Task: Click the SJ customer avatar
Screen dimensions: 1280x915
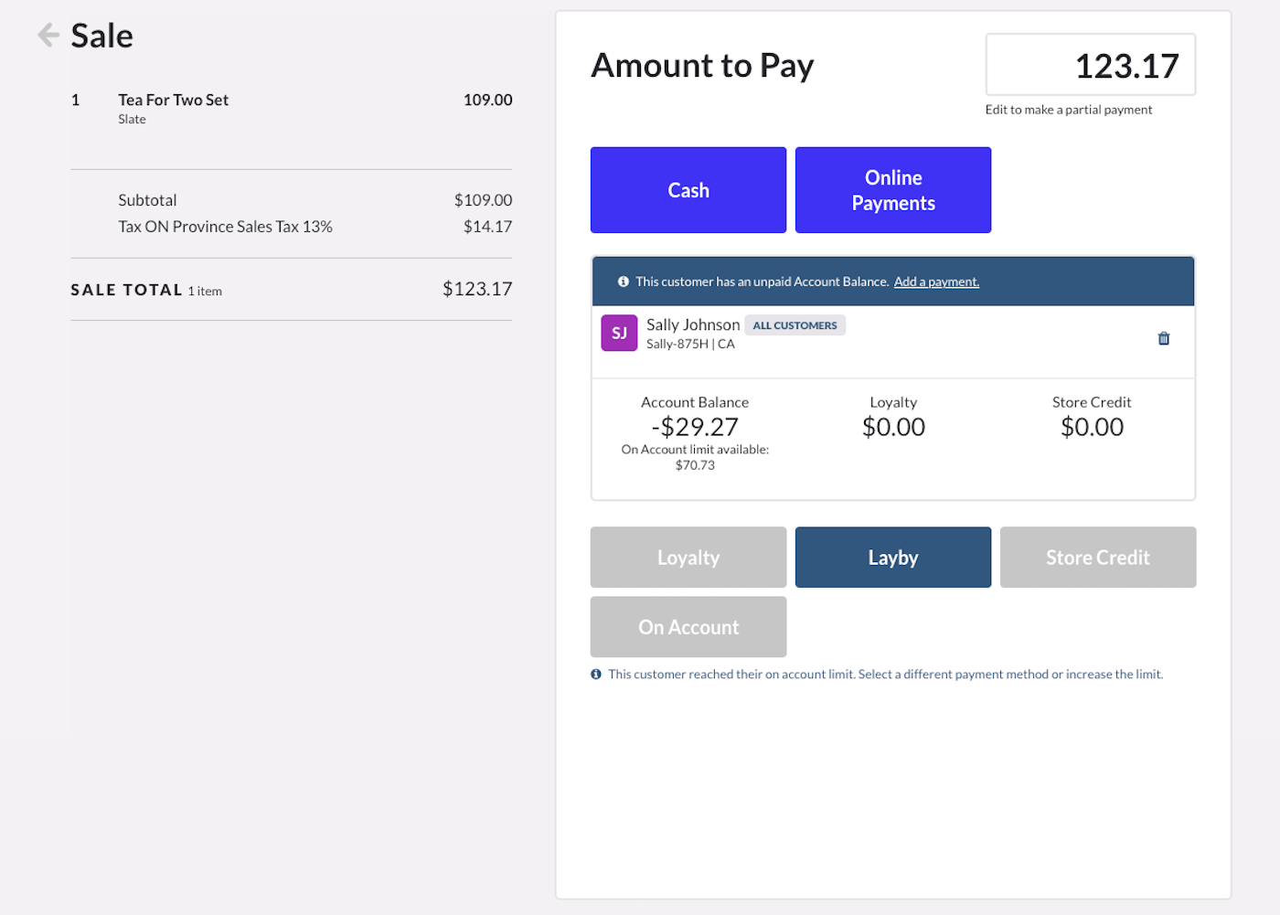Action: (619, 333)
